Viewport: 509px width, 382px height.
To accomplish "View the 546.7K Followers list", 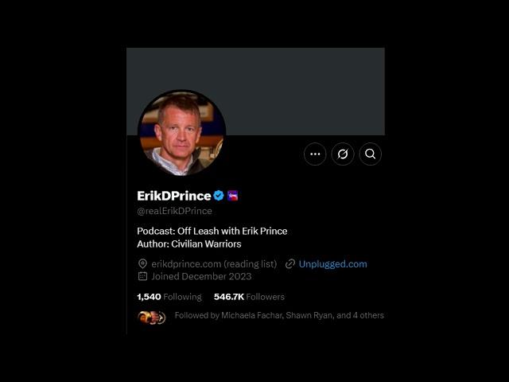I will point(249,297).
